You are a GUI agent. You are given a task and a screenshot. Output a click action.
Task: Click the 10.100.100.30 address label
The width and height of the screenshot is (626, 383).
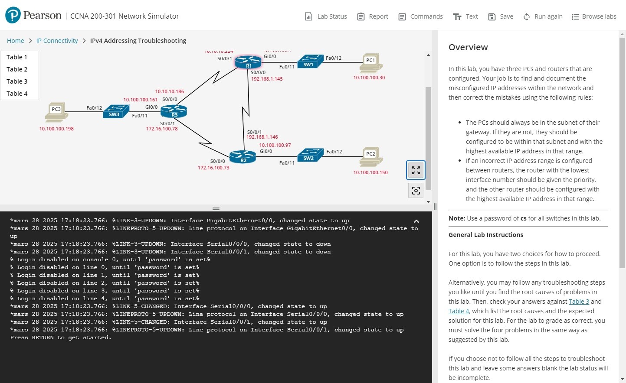coord(369,78)
